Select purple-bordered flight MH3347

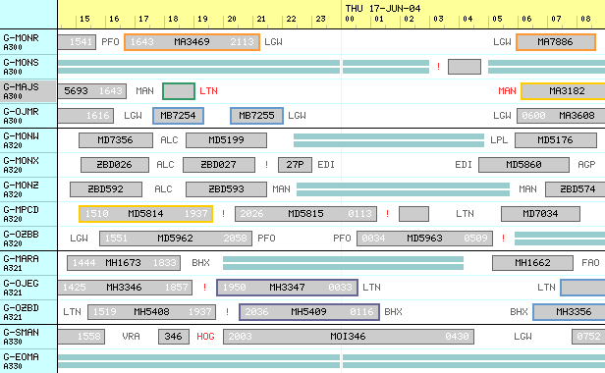(287, 288)
